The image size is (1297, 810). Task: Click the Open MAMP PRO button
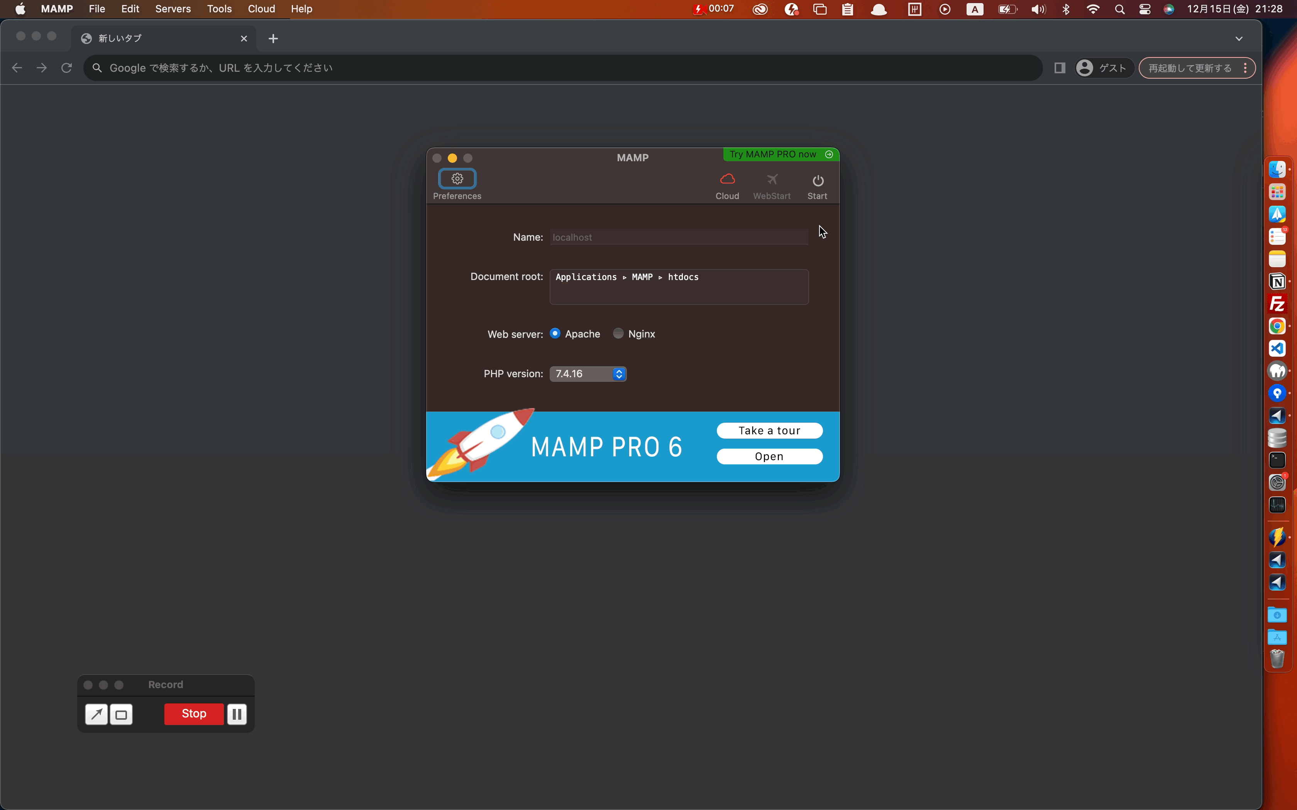point(770,456)
